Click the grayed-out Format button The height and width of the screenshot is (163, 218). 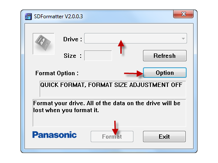point(112,136)
